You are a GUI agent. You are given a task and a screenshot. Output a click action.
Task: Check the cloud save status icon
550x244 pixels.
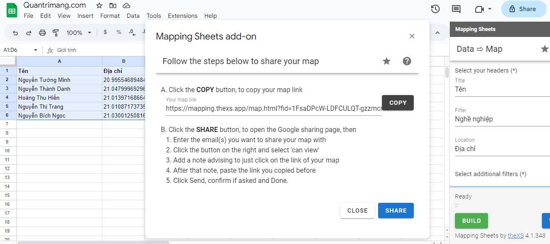pos(126,6)
